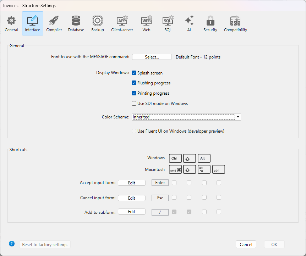306x256 pixels.
Task: Open the Compatibility tab
Action: [x=235, y=23]
